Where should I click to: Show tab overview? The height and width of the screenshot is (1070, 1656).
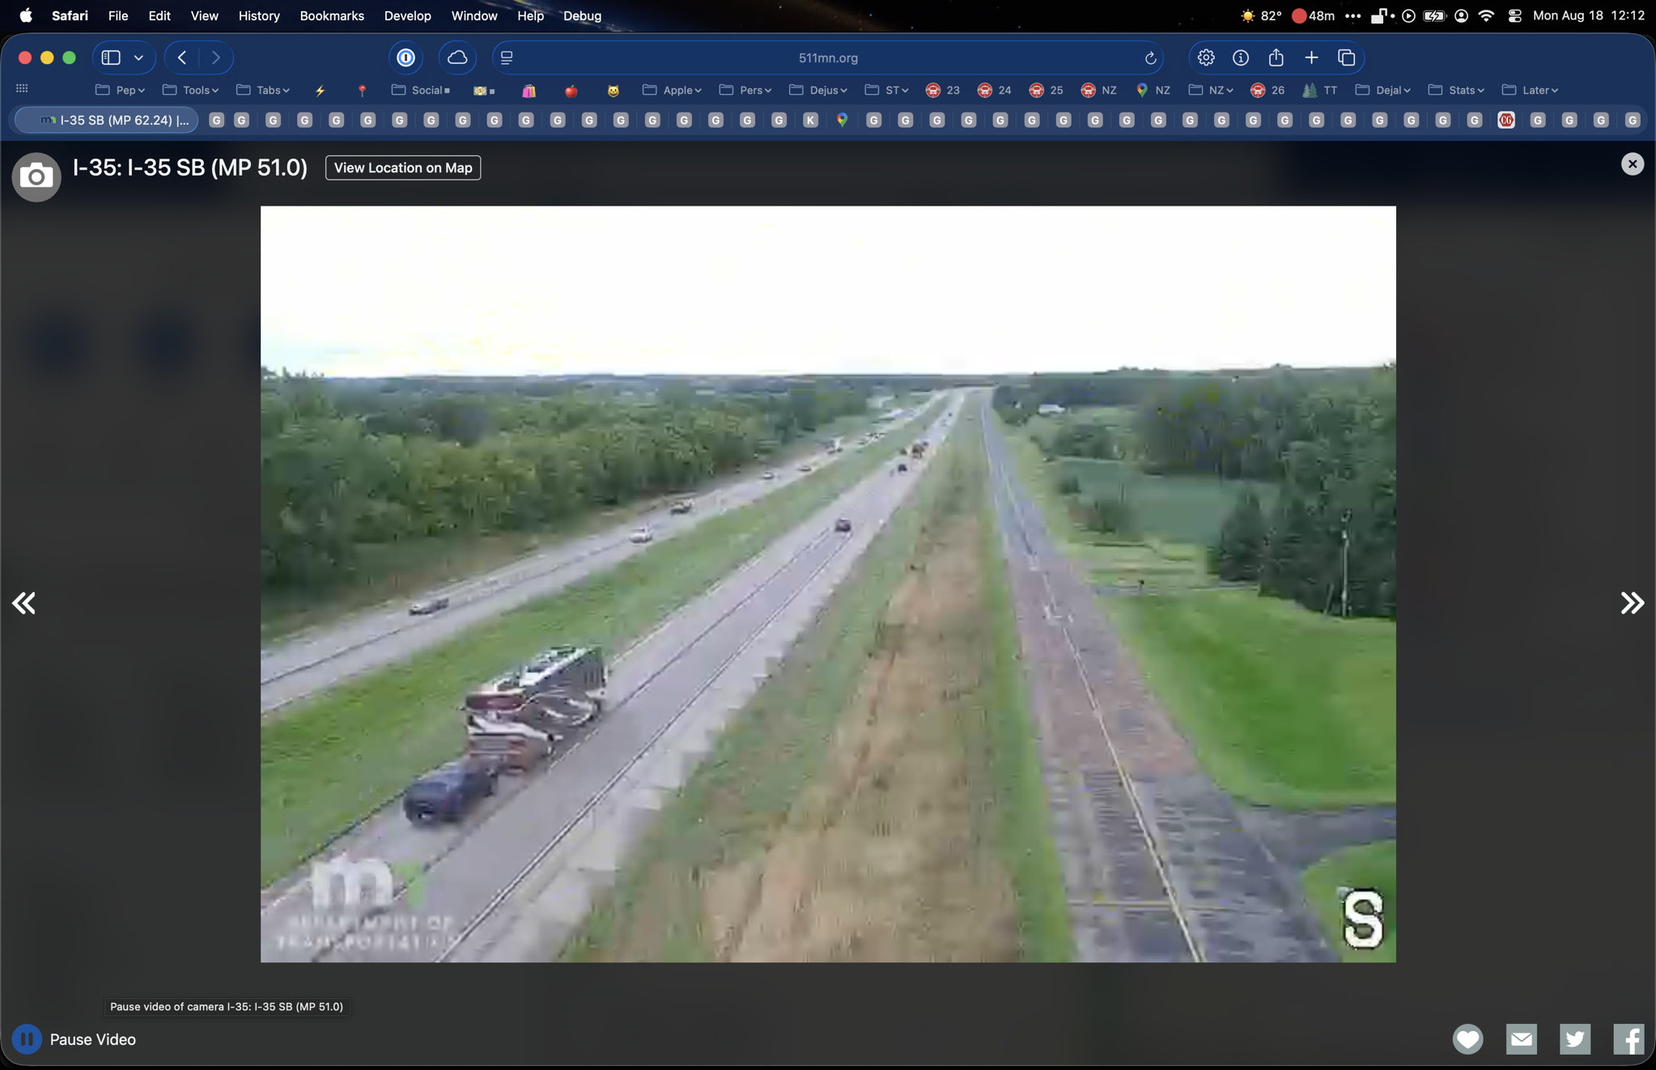pos(1346,57)
